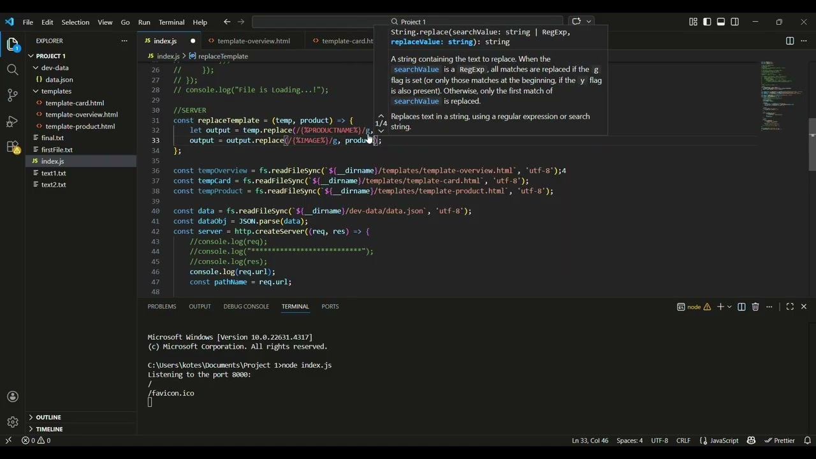Maximize the terminal panel size
The width and height of the screenshot is (816, 459).
tap(790, 307)
